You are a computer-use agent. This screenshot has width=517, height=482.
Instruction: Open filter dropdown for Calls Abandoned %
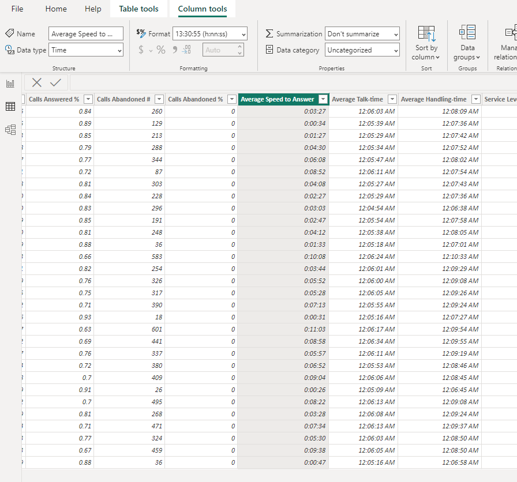coord(232,99)
